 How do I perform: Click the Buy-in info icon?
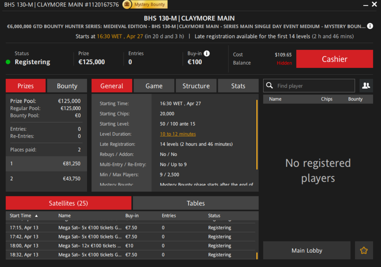point(206,54)
